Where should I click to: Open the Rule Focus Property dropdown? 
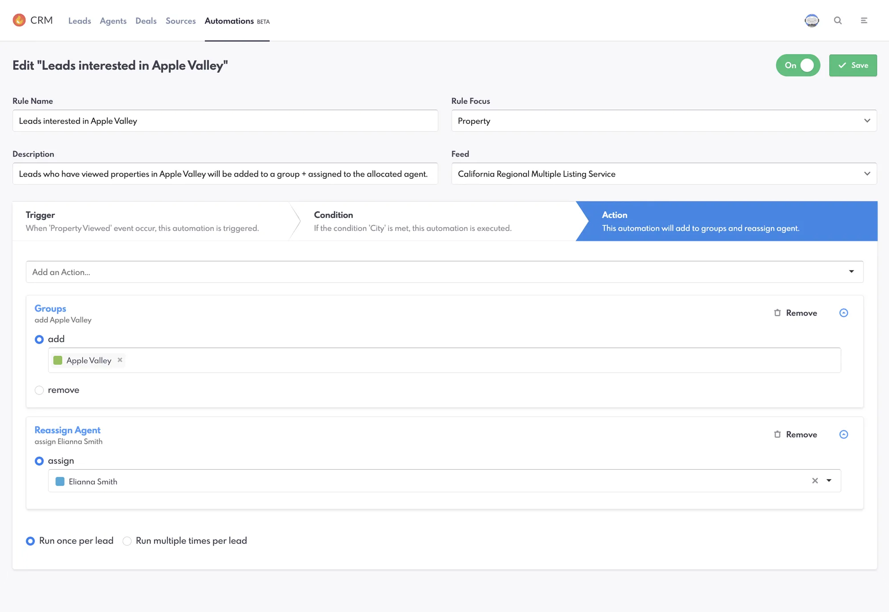[x=664, y=121]
